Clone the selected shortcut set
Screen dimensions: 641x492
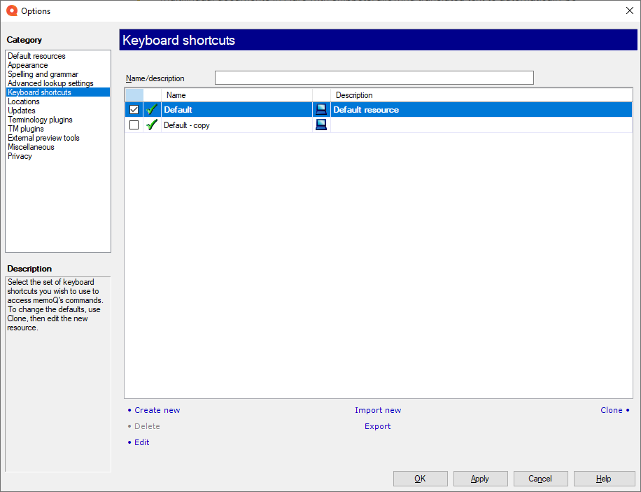pos(611,410)
